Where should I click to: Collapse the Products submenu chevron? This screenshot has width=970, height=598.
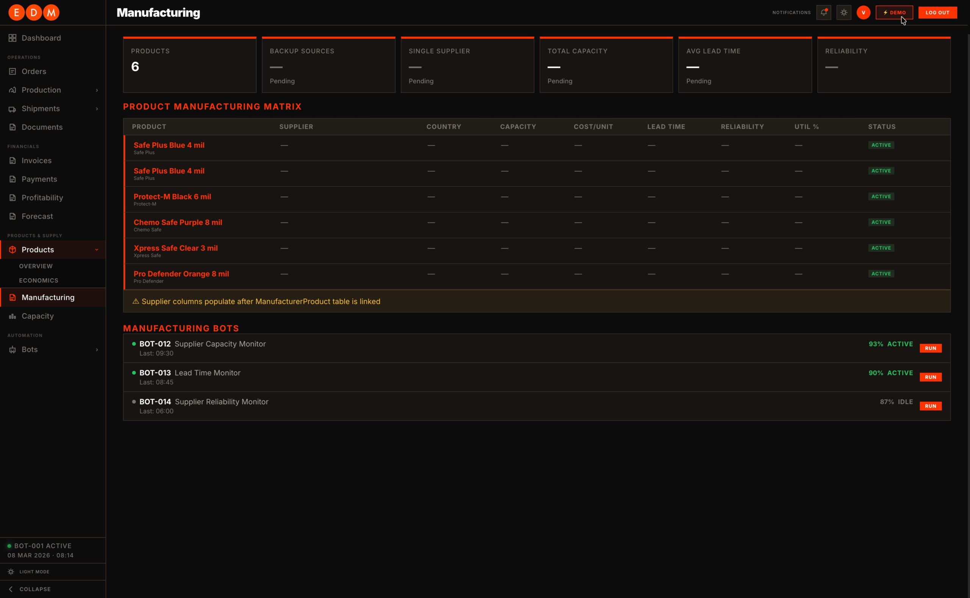click(x=97, y=250)
